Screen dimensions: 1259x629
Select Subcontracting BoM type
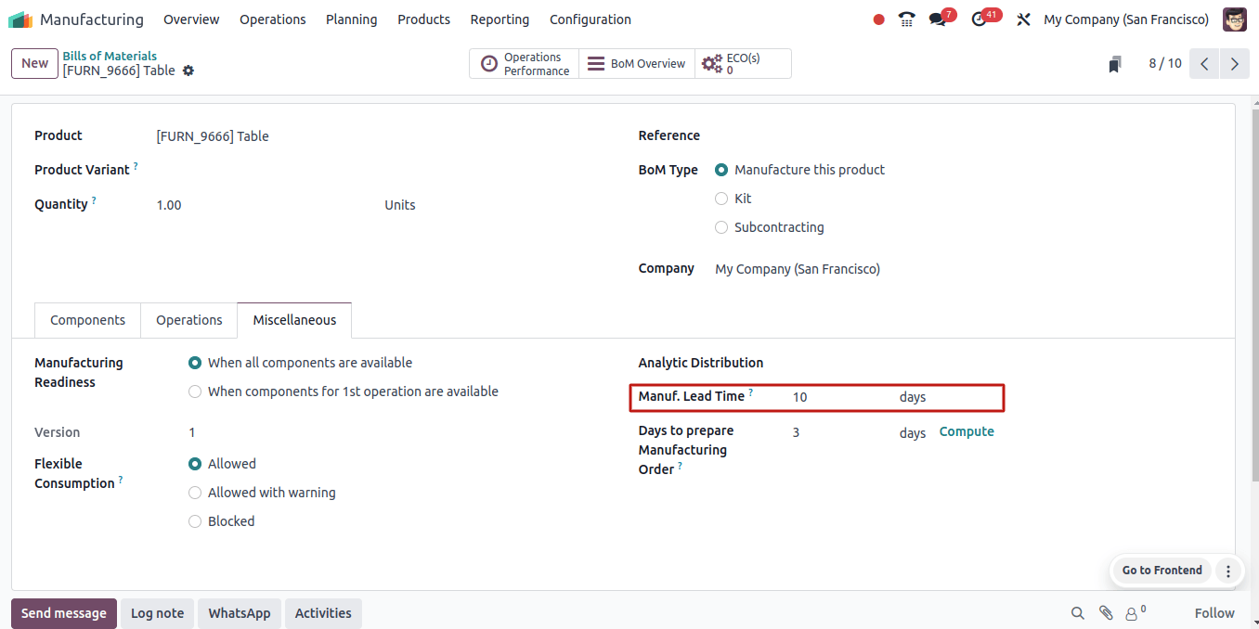pos(721,227)
